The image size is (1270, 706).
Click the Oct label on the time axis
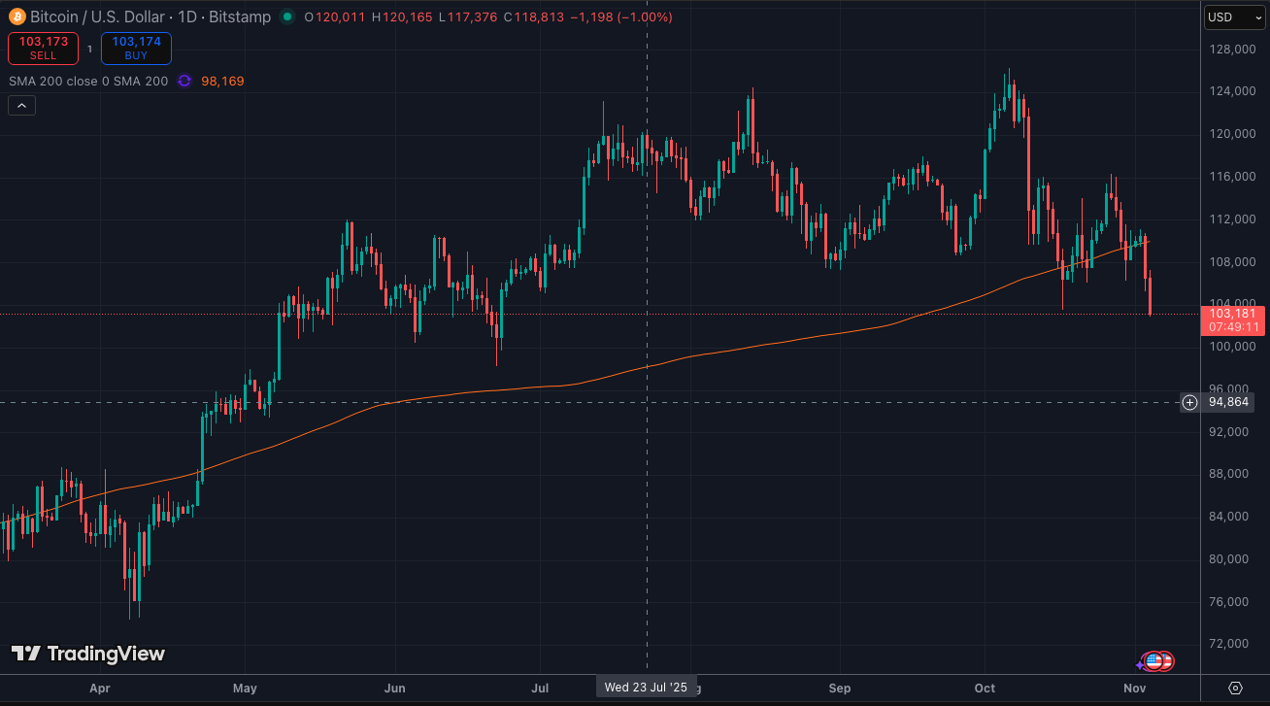point(985,689)
